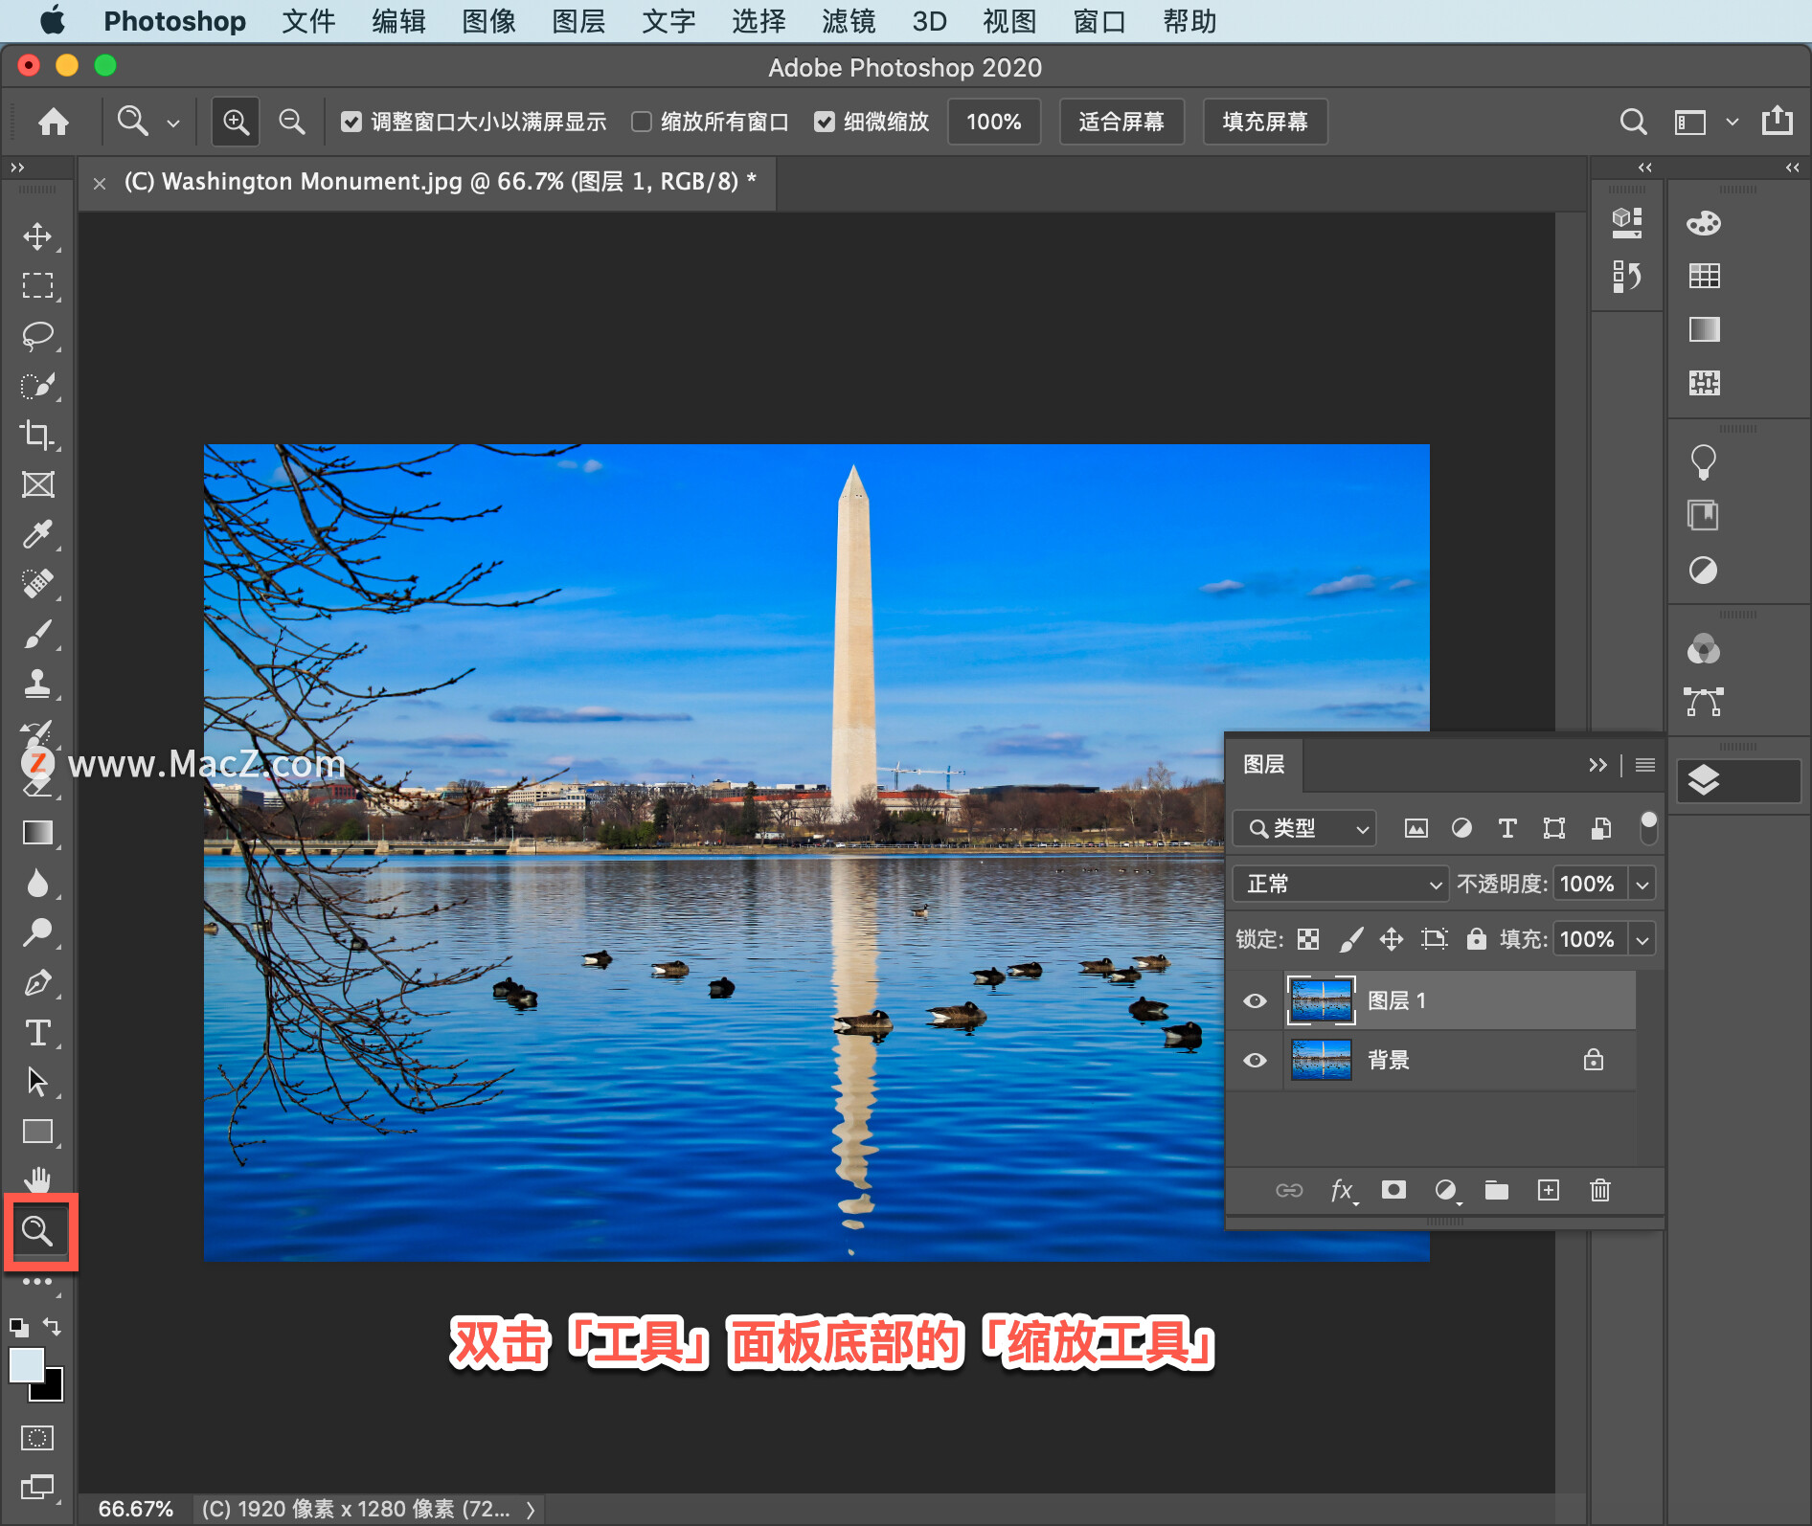Create a new layer with plus icon
The width and height of the screenshot is (1812, 1526).
1549,1190
